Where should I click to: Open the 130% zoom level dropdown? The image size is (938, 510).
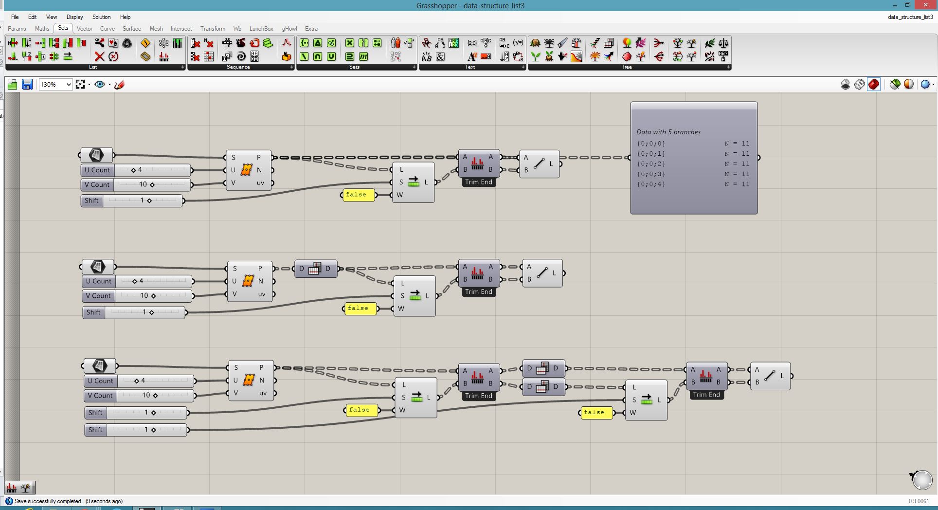click(x=68, y=85)
